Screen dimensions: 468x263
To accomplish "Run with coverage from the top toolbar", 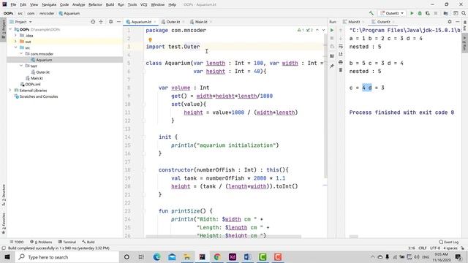I will tap(428, 13).
